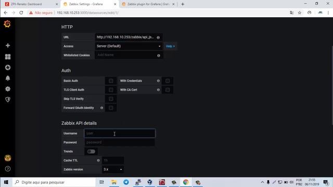The height and width of the screenshot is (187, 333).
Task: Open the user avatar in sidebar
Action: pos(8,158)
